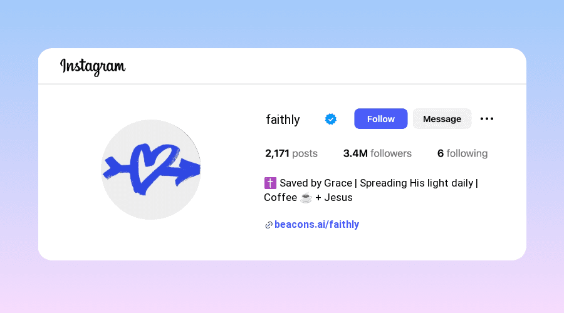Click the coffee cup emoji in bio
This screenshot has width=564, height=313.
[306, 198]
